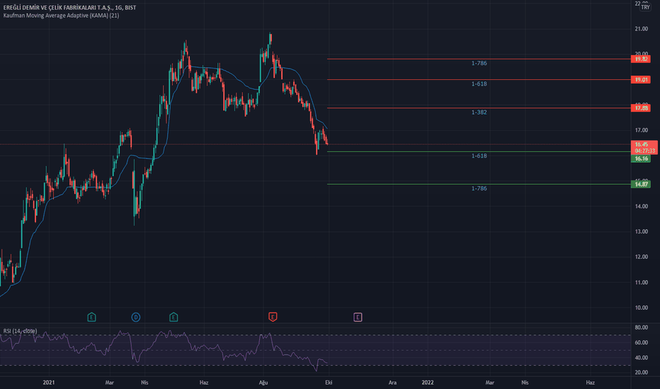Screen dimensions: 660x389
Task: Click the 10.00 price axis value
Action: (x=642, y=308)
